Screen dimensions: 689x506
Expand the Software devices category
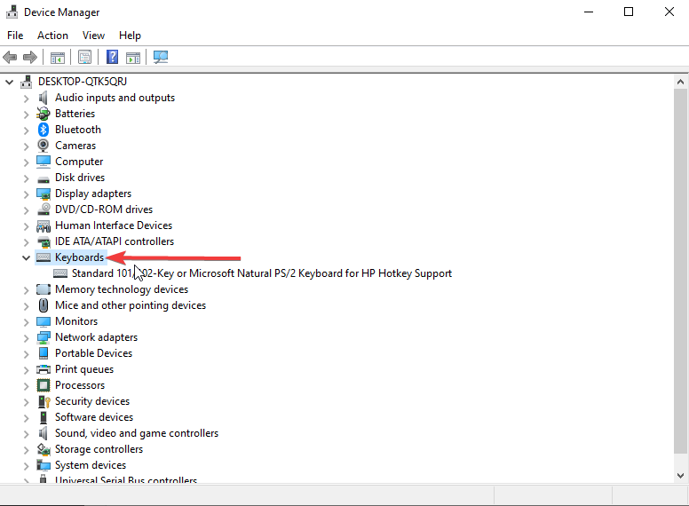[x=26, y=418]
